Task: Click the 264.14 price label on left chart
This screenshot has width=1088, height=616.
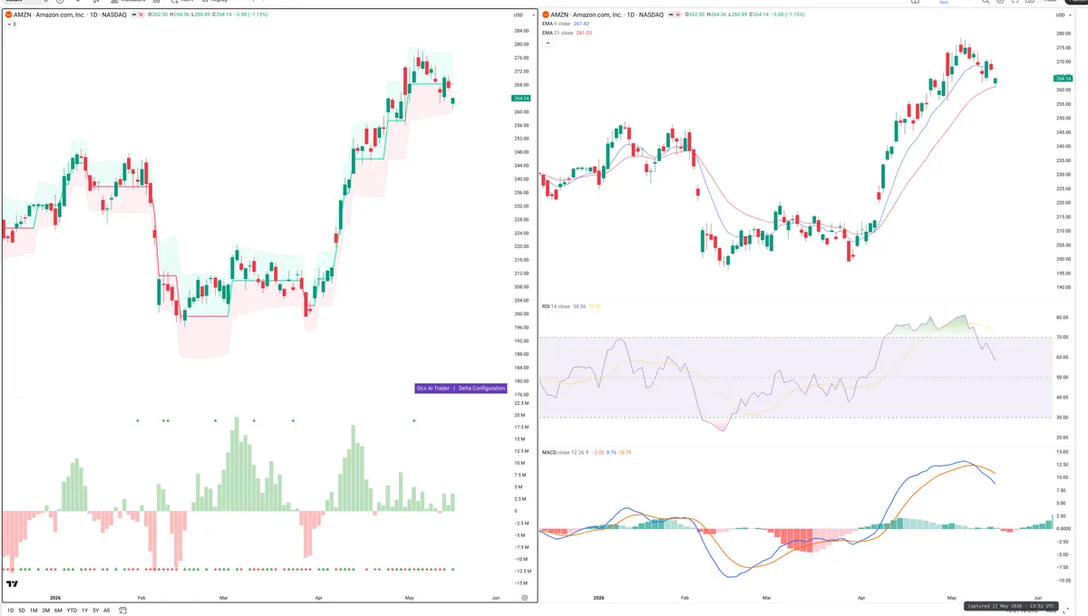Action: [520, 98]
